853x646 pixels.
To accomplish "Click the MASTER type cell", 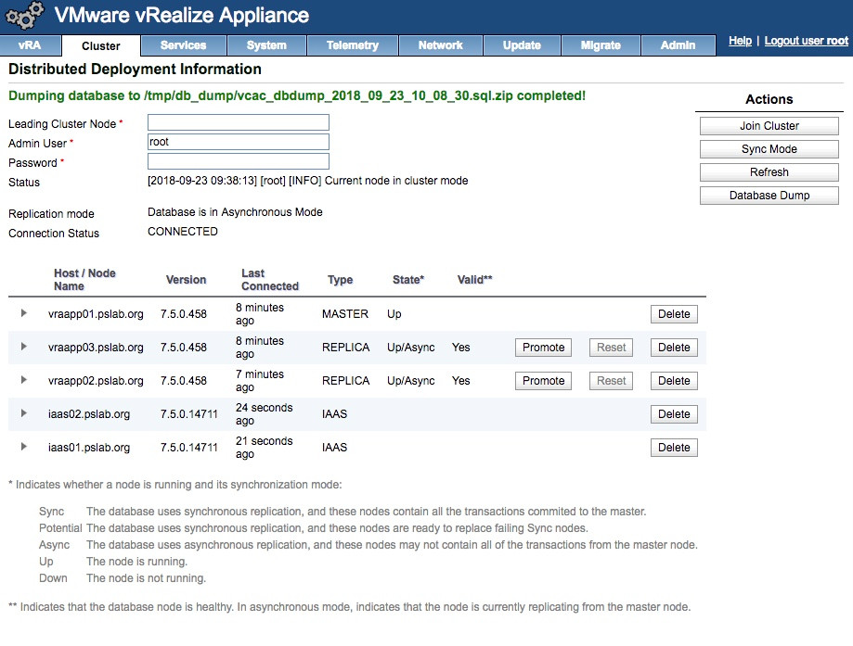I will pyautogui.click(x=345, y=314).
